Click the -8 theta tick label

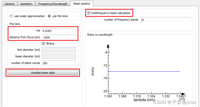click(x=106, y=52)
